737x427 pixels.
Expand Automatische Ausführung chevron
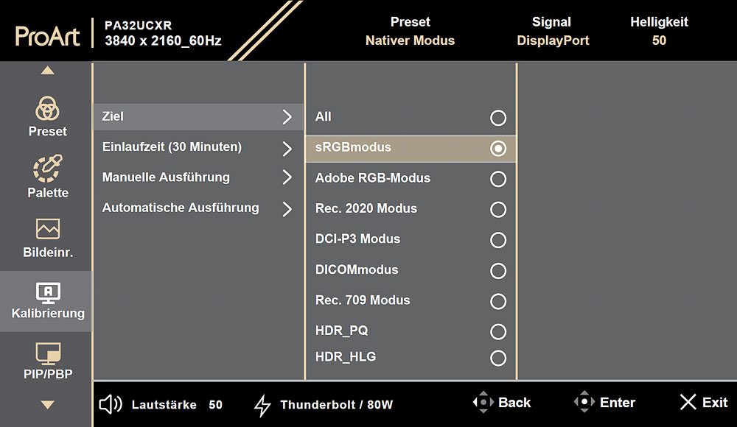[287, 209]
